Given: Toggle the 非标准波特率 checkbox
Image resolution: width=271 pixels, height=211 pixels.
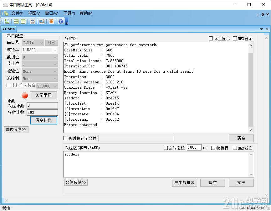Looking at the screenshot, I should pos(8,85).
